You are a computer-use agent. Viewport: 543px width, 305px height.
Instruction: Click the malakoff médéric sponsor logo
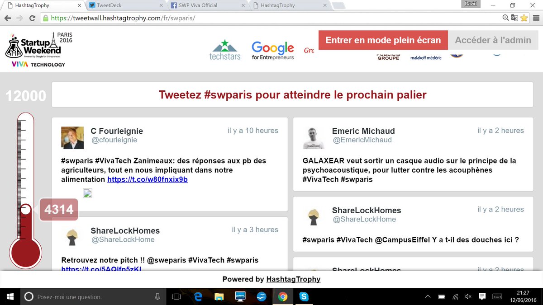[426, 58]
